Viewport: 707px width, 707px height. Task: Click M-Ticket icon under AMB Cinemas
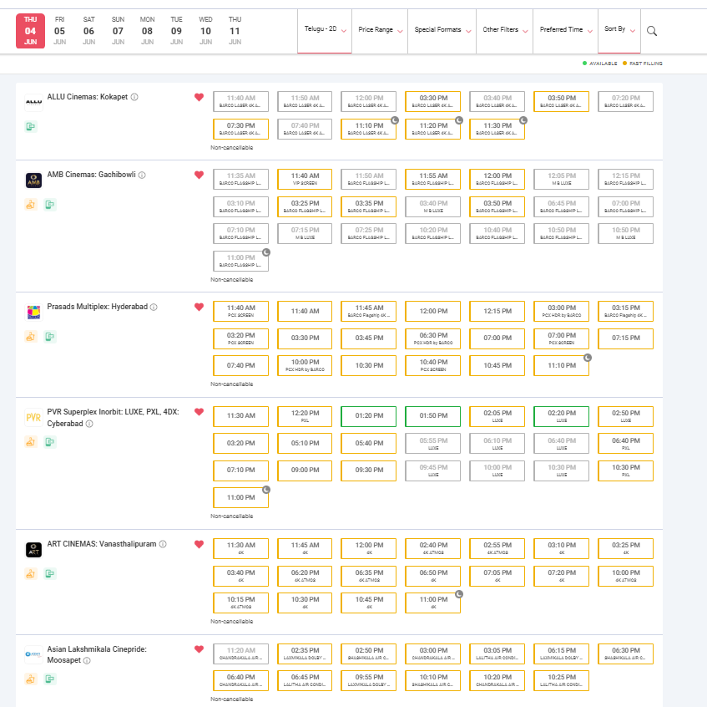point(50,205)
